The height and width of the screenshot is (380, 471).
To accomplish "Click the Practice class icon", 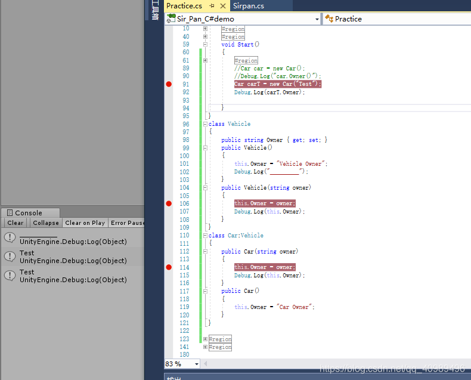I will (329, 18).
